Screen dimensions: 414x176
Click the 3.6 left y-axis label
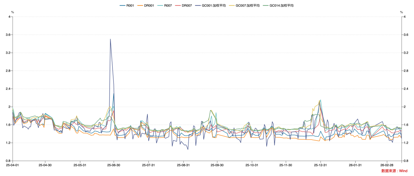tap(8, 35)
